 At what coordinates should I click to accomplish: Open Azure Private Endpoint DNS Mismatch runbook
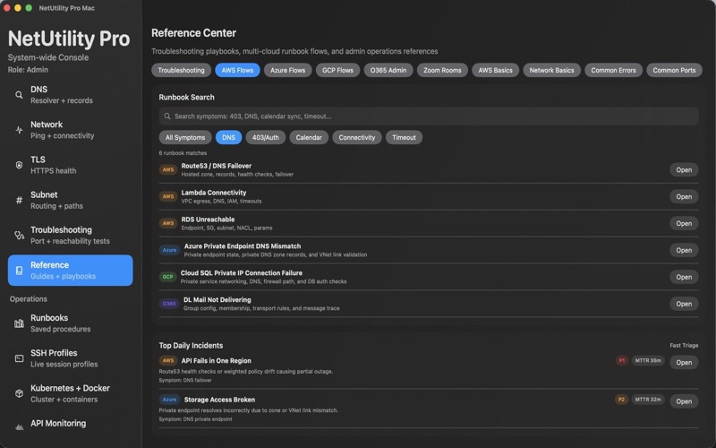(x=684, y=250)
